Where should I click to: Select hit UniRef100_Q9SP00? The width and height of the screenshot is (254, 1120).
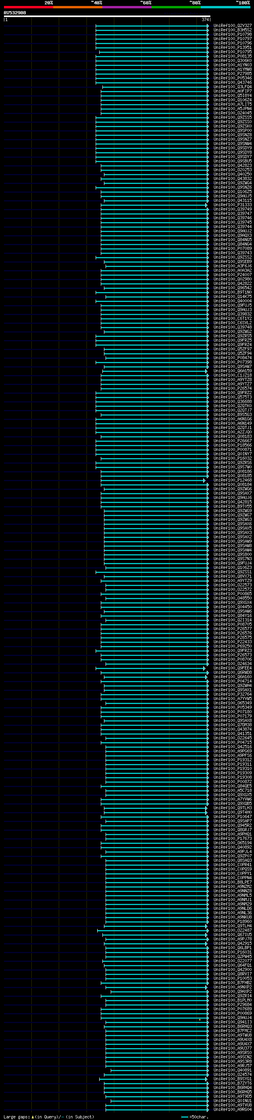232,130
